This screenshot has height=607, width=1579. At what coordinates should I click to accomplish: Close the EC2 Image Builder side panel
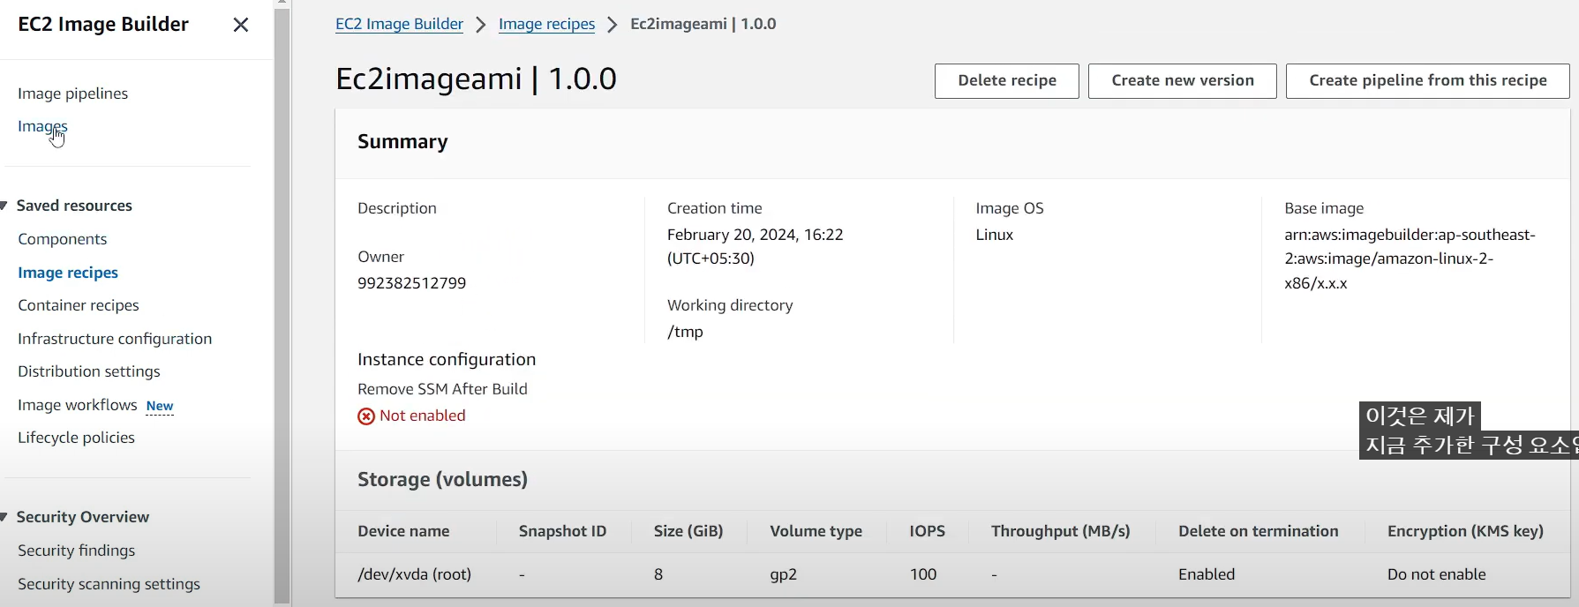click(x=241, y=25)
